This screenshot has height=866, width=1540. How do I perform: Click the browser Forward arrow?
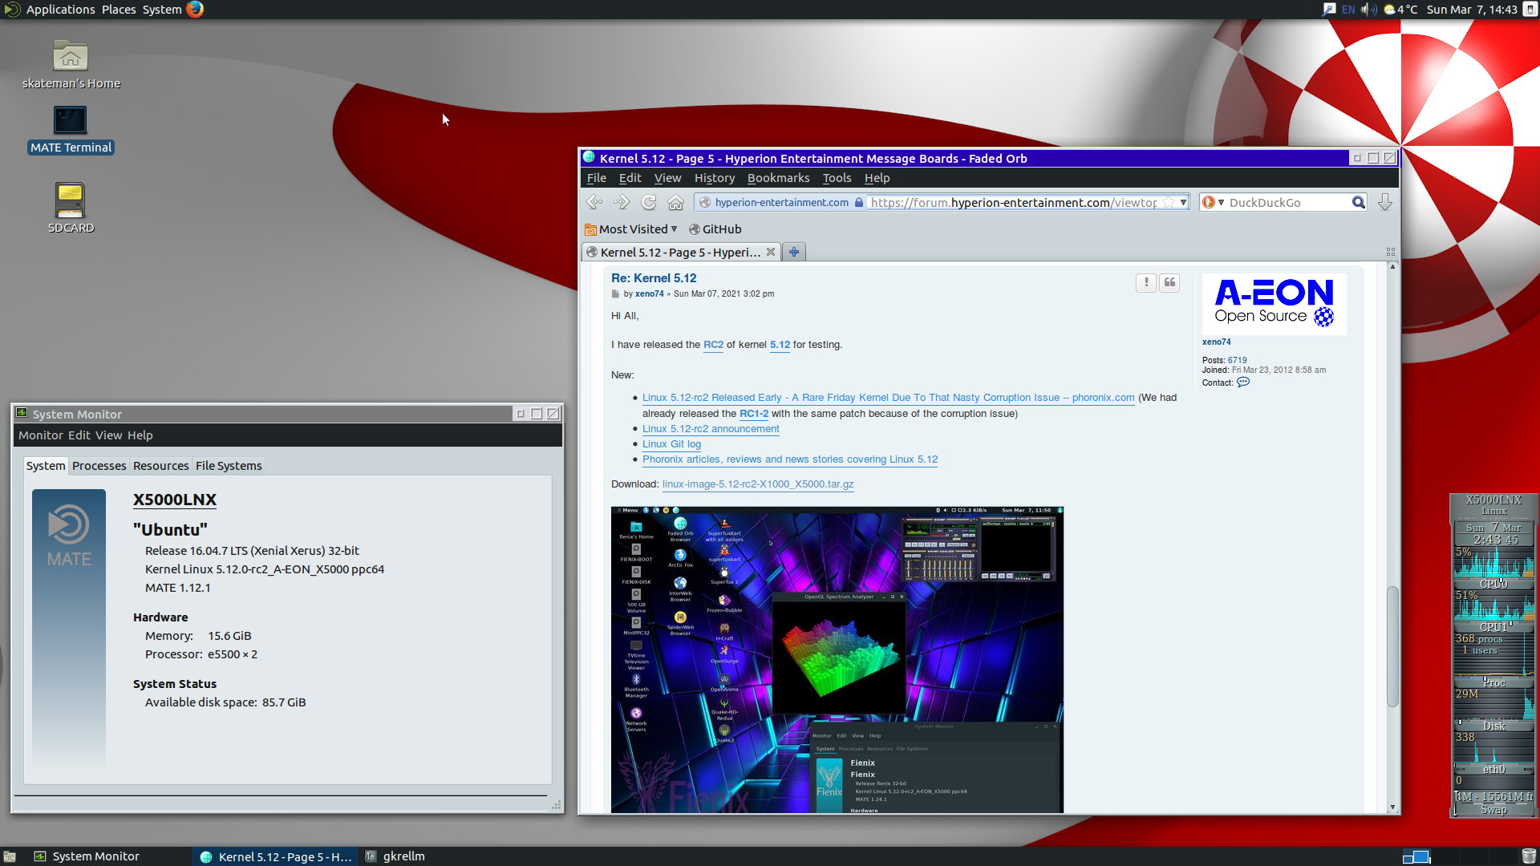pyautogui.click(x=622, y=202)
